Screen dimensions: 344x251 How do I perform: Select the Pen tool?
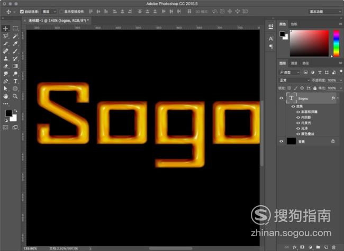tap(6, 81)
